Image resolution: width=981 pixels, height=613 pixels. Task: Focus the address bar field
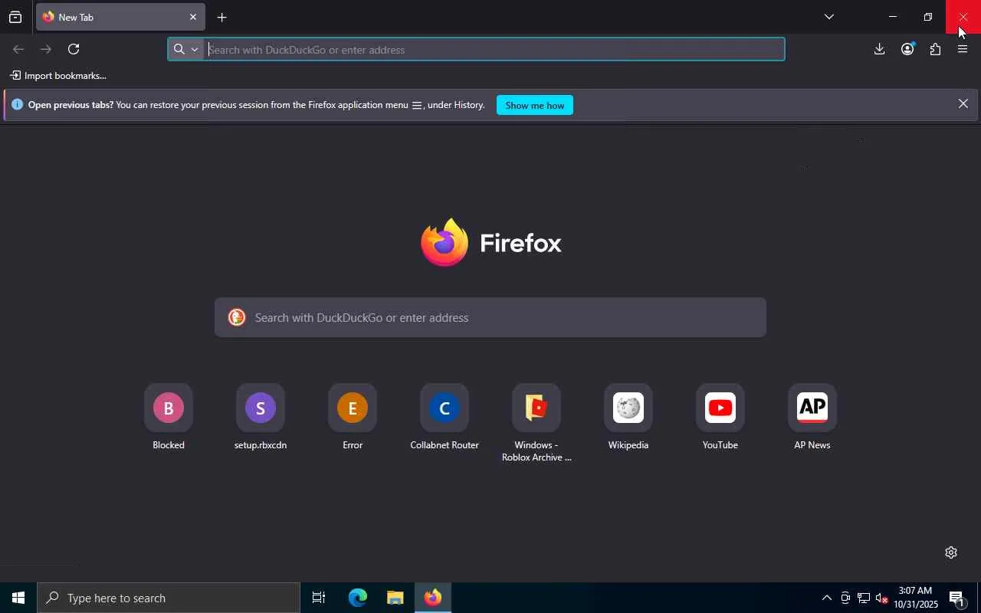click(476, 49)
